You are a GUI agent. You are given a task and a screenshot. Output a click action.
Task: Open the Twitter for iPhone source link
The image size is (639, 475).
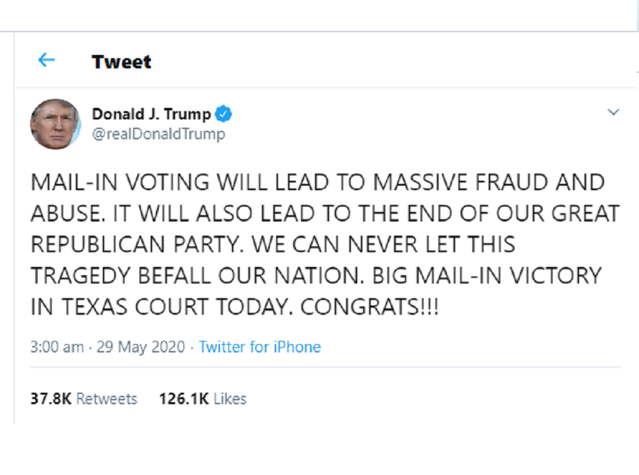(259, 347)
